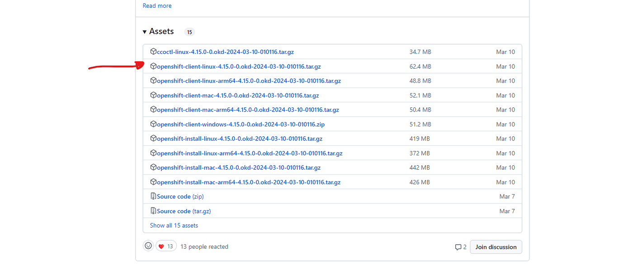
Task: Download openshift-client-windows zip file
Action: click(x=241, y=124)
